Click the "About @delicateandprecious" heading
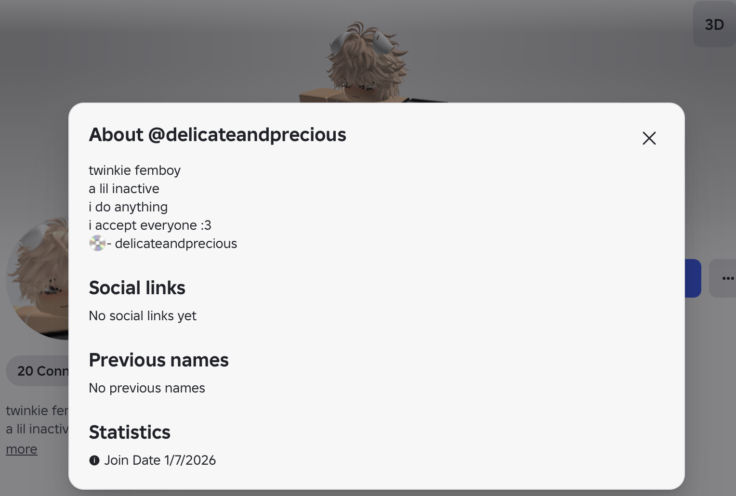 (x=217, y=135)
